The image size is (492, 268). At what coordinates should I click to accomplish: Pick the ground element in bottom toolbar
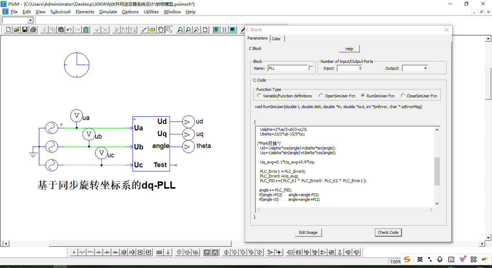[74, 253]
